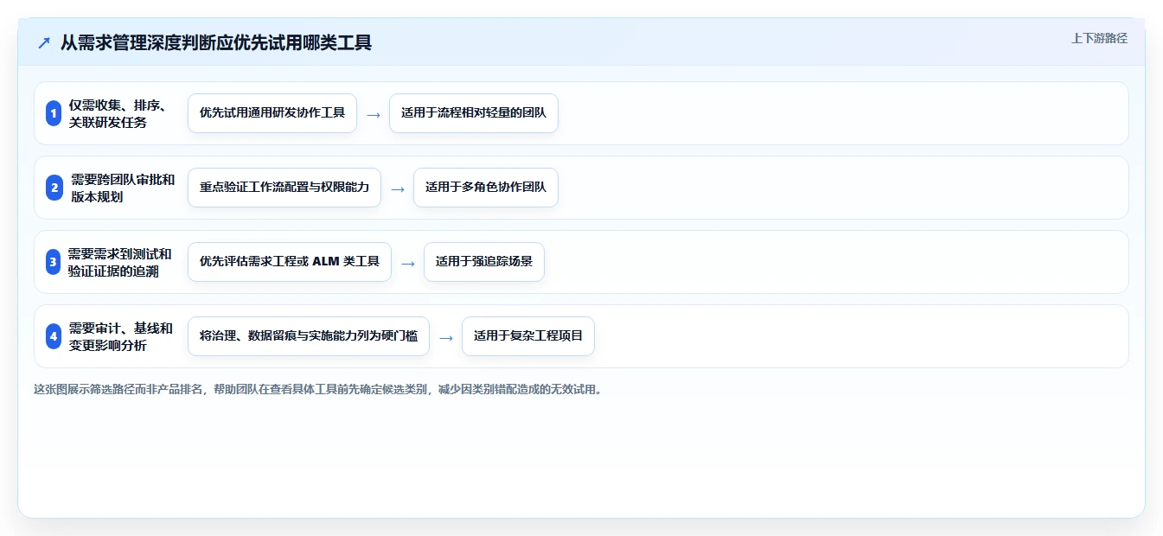Click step badge number 3
Viewport: 1163px width, 536px height.
(53, 262)
